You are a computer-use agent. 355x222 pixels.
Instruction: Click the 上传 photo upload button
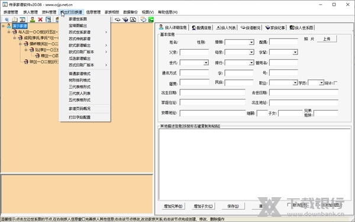click(x=327, y=39)
